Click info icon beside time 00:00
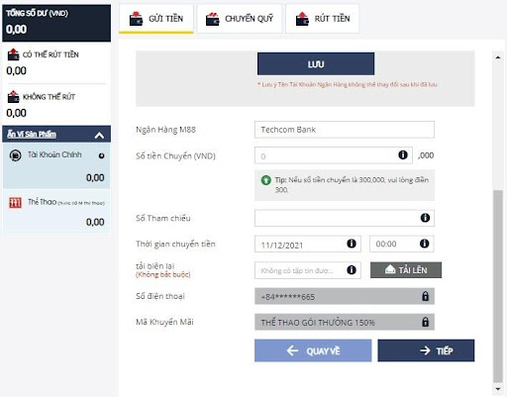This screenshot has height=397, width=507. (x=425, y=244)
